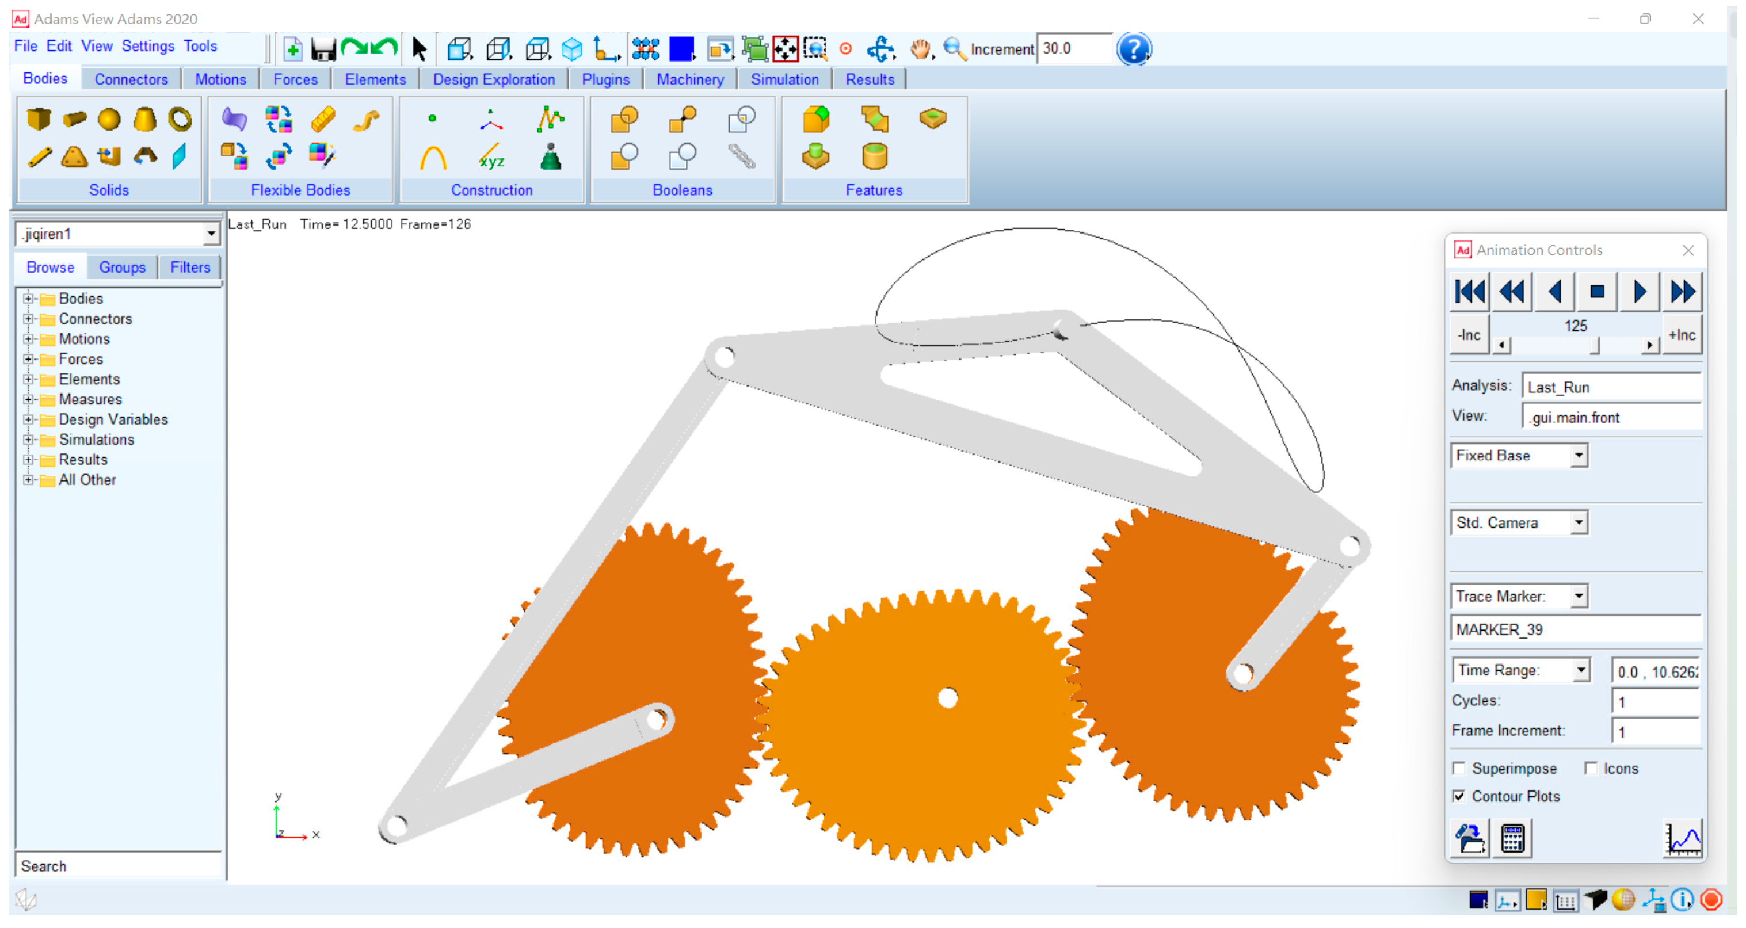Play the animation forward
Image resolution: width=1746 pixels, height=928 pixels.
[x=1639, y=292]
